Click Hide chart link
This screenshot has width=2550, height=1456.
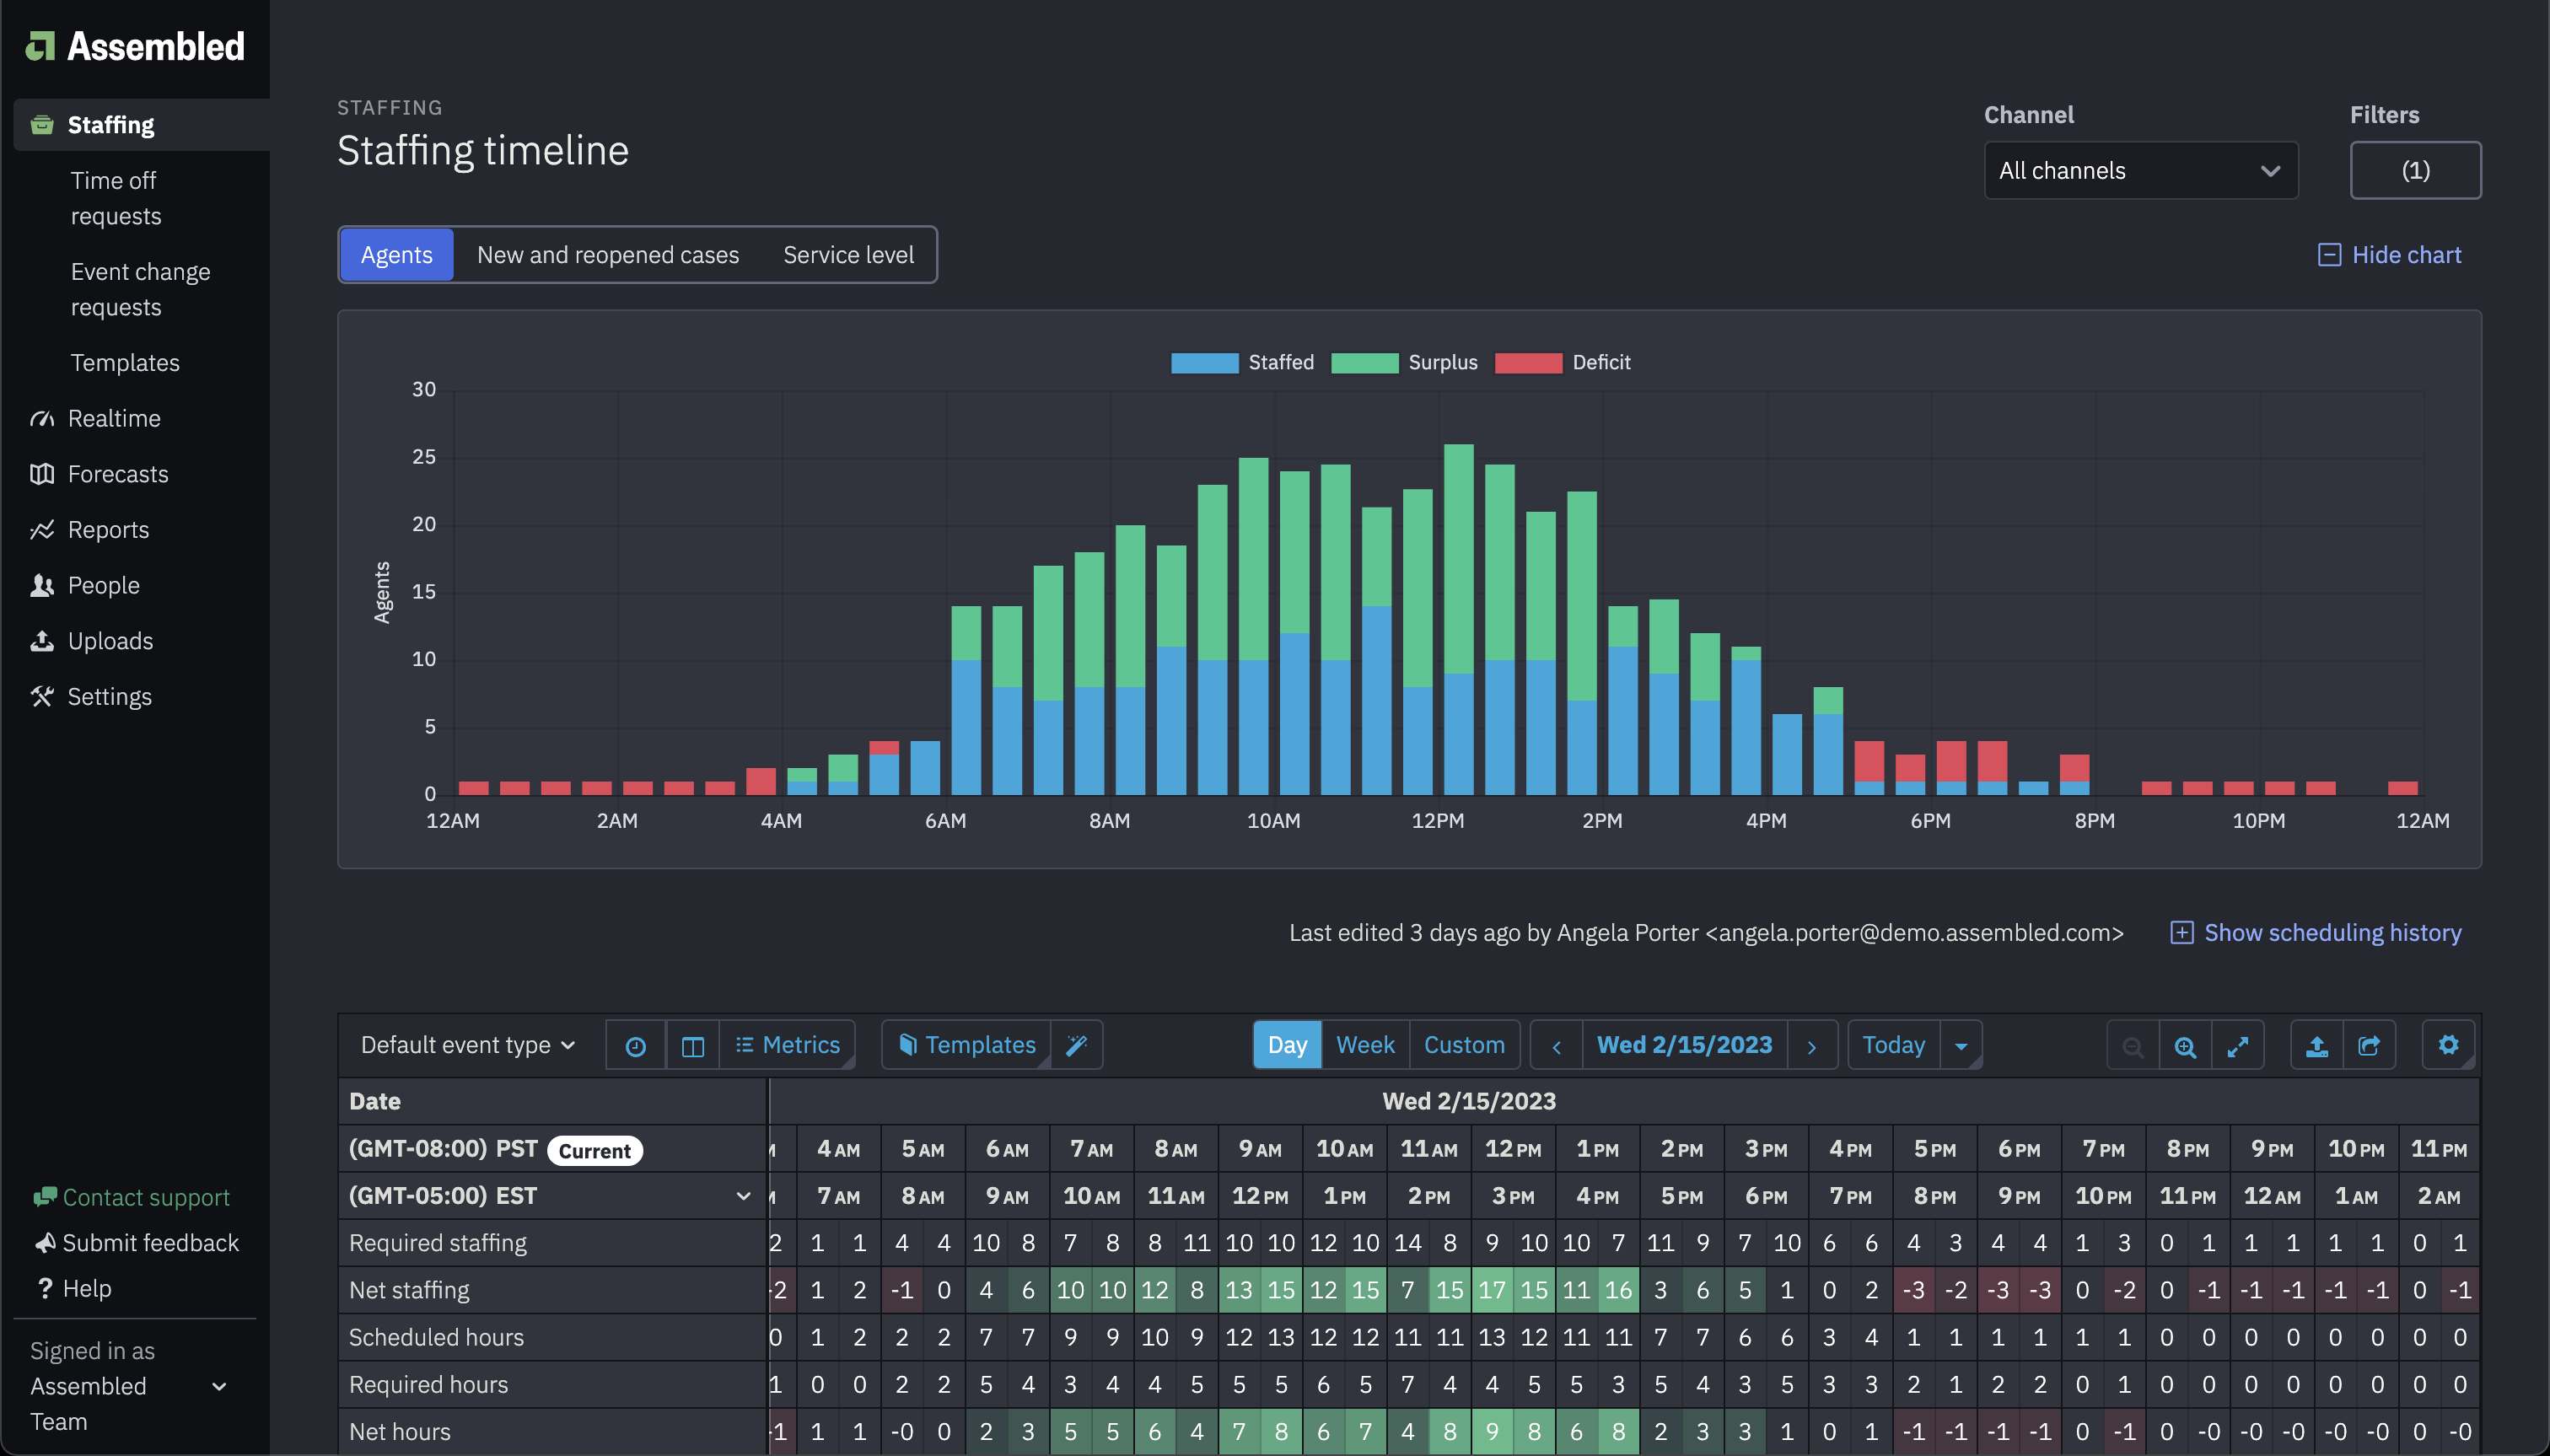(2406, 255)
